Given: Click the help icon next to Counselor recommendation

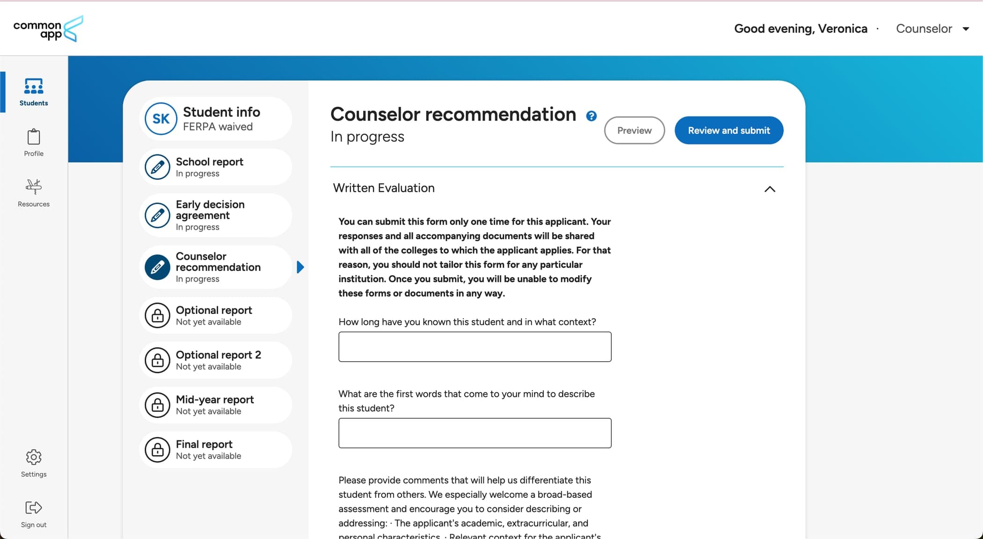Looking at the screenshot, I should 591,116.
